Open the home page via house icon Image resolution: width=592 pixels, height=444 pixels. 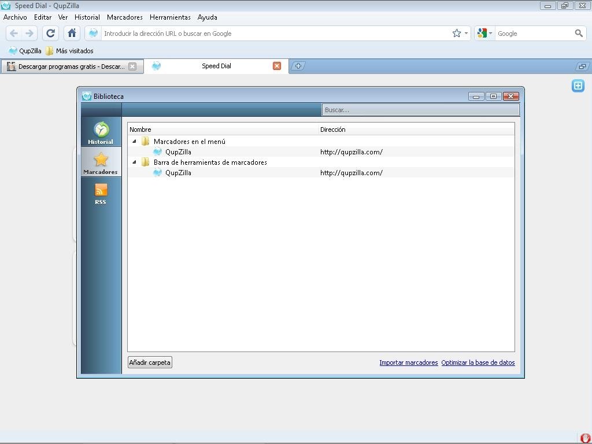(x=72, y=33)
